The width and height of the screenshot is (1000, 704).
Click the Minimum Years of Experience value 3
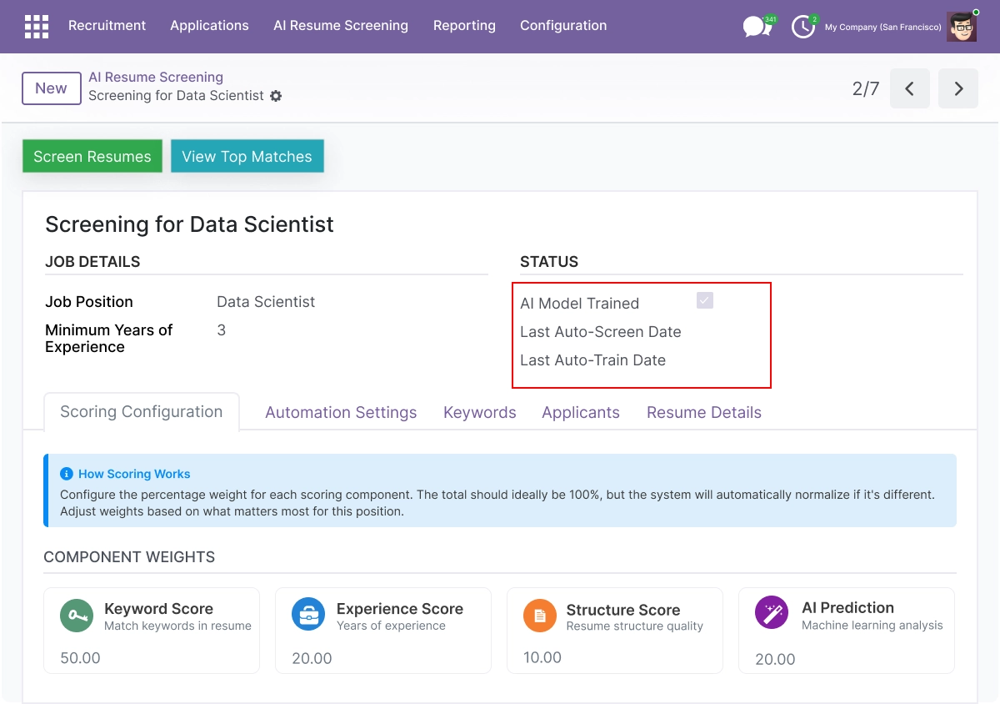[x=222, y=330]
